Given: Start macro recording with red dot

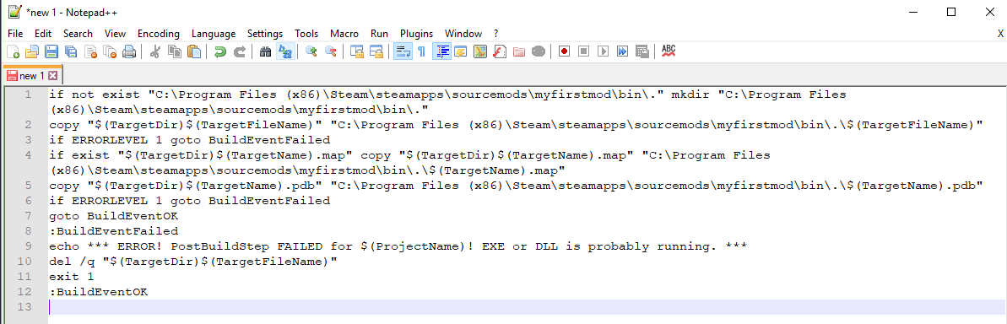Looking at the screenshot, I should (x=564, y=52).
